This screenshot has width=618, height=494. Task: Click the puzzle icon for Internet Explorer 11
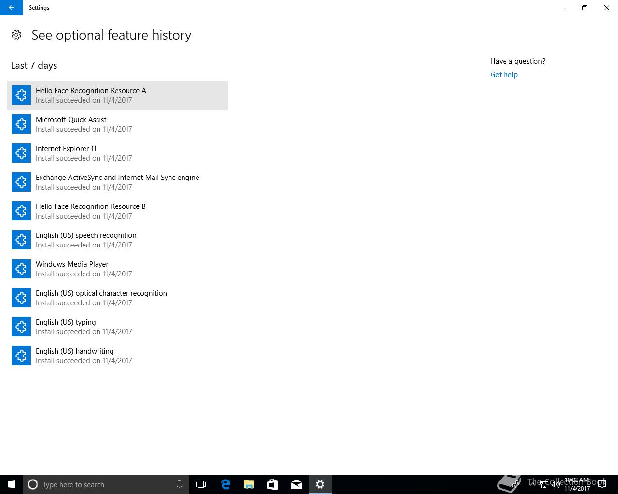[21, 153]
